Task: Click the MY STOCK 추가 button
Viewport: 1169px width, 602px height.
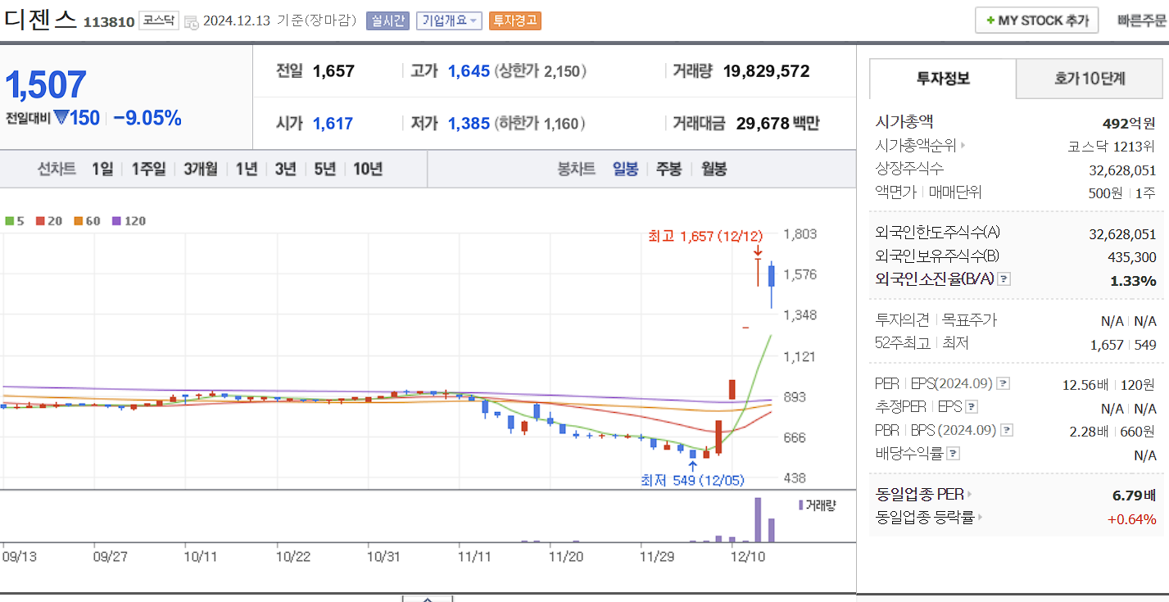Action: [1035, 20]
